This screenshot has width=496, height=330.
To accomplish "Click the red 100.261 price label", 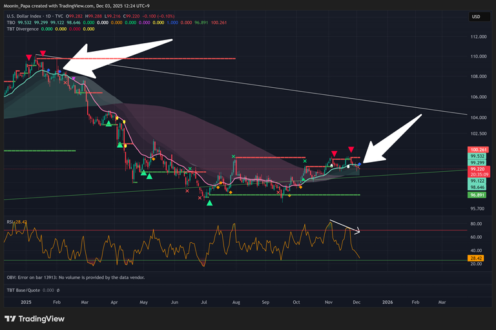I will click(x=478, y=149).
